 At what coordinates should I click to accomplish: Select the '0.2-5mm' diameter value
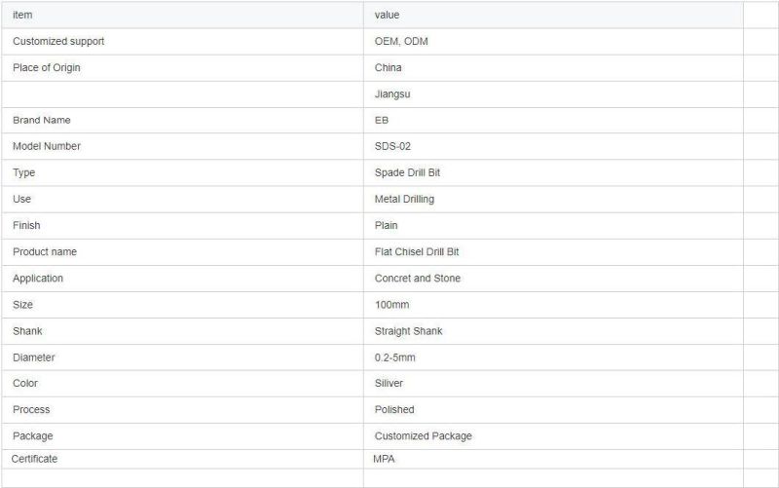(x=395, y=357)
